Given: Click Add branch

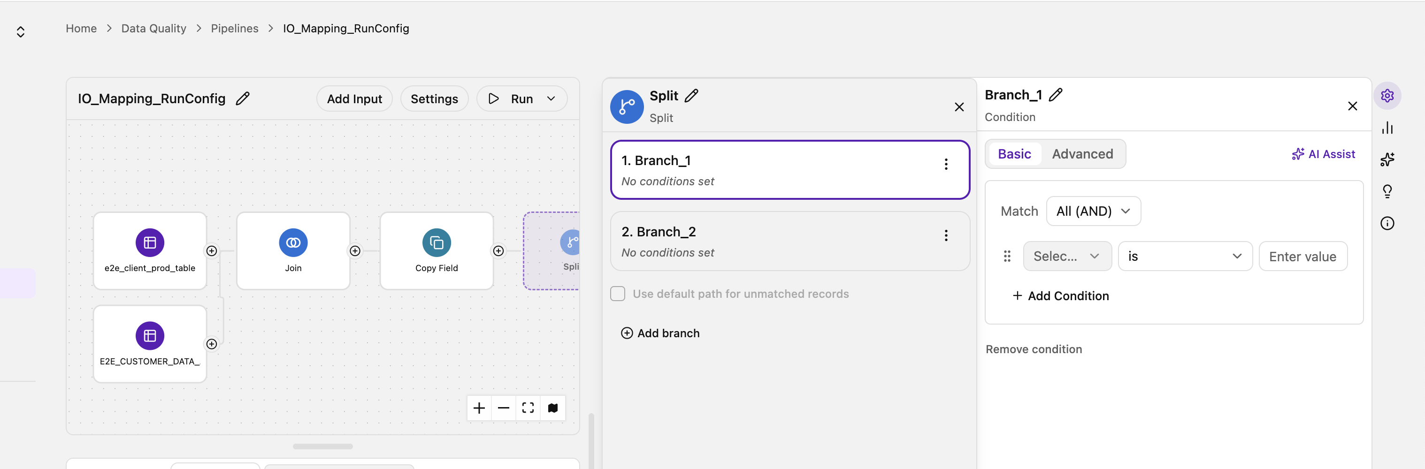Looking at the screenshot, I should click(660, 333).
